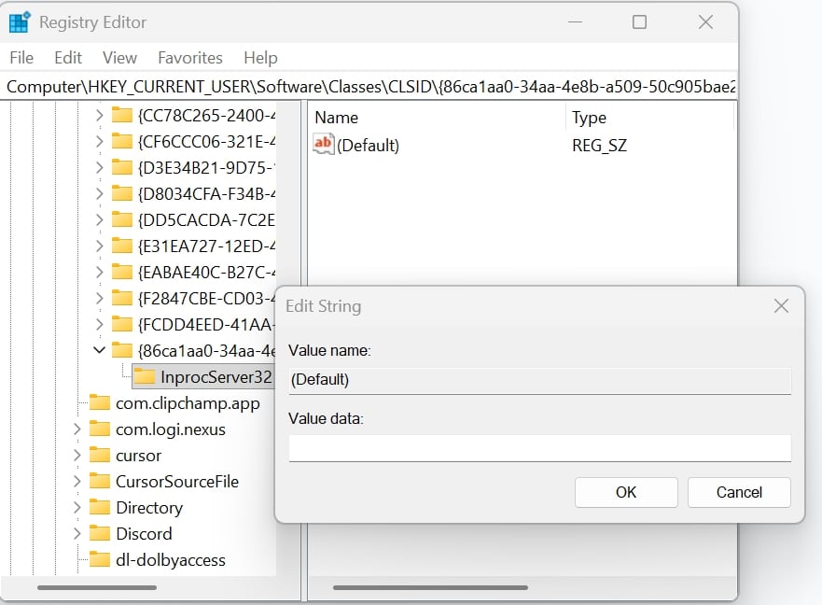Click the InprocServer32 folder icon
This screenshot has height=605, width=822.
click(145, 377)
